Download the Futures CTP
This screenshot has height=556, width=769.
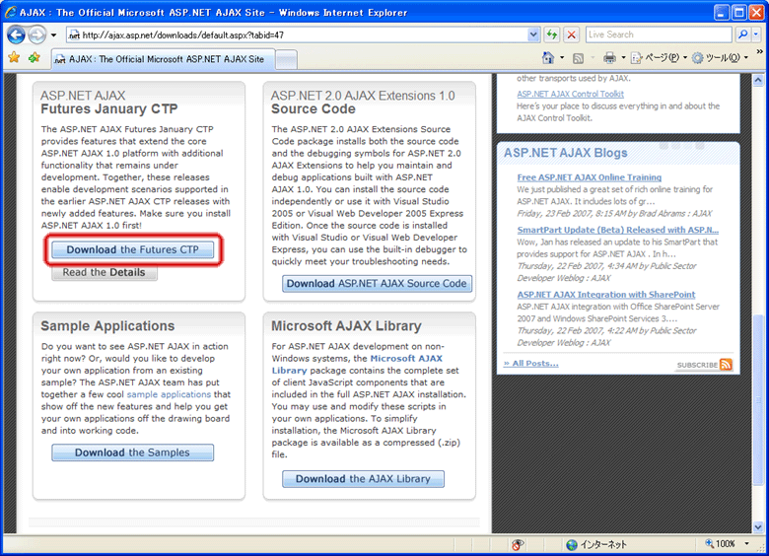pyautogui.click(x=133, y=249)
